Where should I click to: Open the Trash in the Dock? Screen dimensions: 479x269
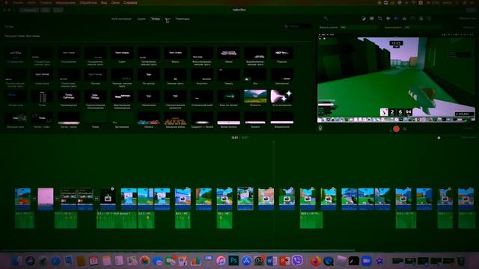tap(461, 261)
